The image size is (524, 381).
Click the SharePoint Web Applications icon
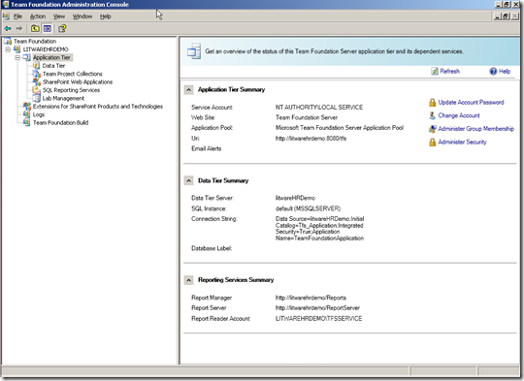click(x=36, y=81)
